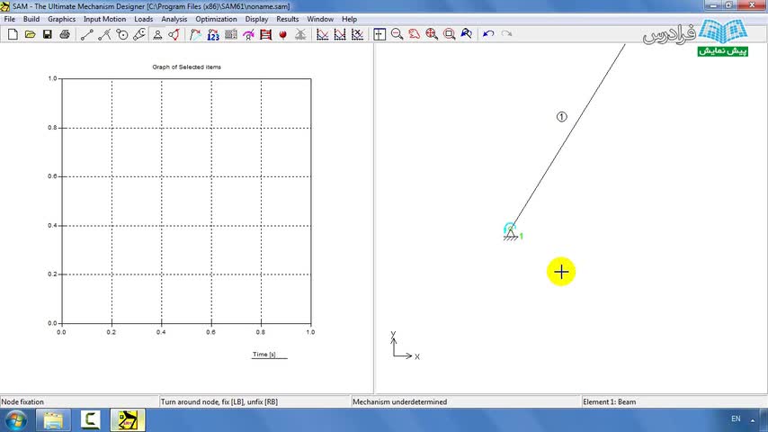Select the Belt element tool

(x=139, y=34)
